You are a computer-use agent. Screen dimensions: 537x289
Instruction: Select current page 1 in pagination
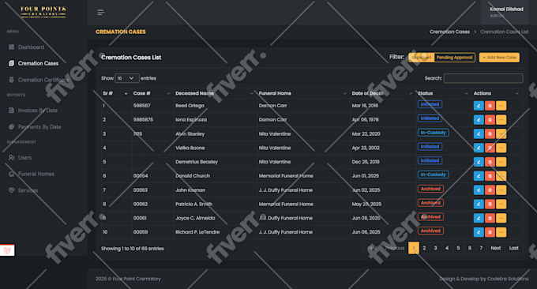pyautogui.click(x=413, y=248)
